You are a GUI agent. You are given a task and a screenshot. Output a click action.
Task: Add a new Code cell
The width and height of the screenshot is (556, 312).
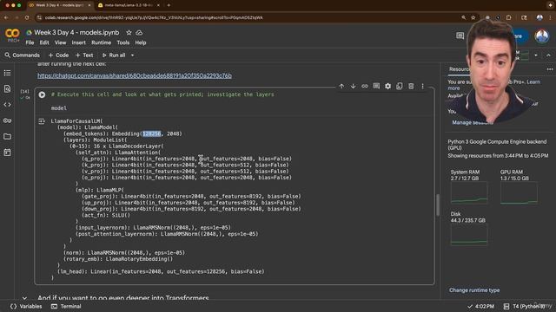click(58, 55)
